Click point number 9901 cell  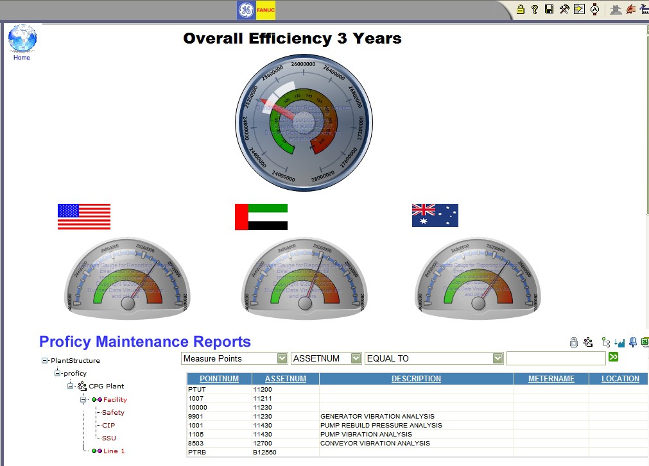220,417
